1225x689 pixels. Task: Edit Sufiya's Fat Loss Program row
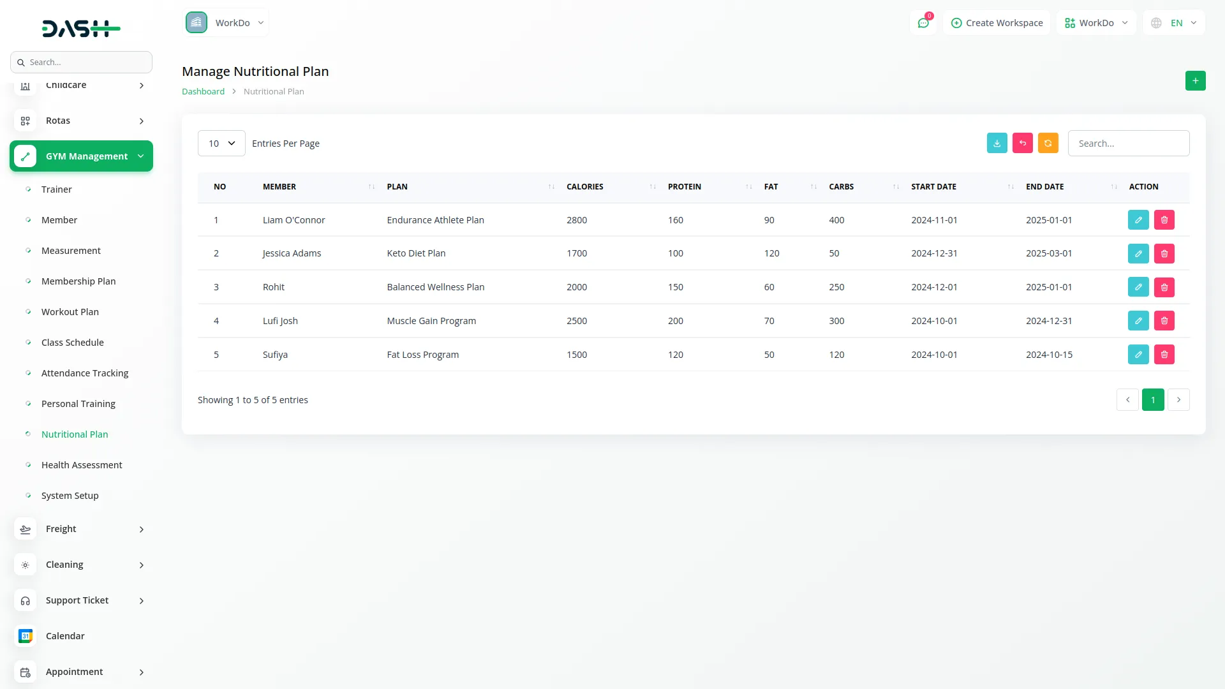1138,355
